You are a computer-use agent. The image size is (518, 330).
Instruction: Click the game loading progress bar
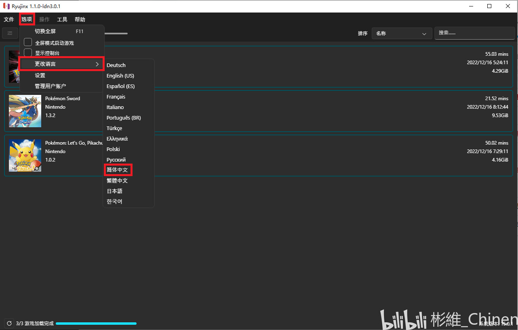point(96,324)
